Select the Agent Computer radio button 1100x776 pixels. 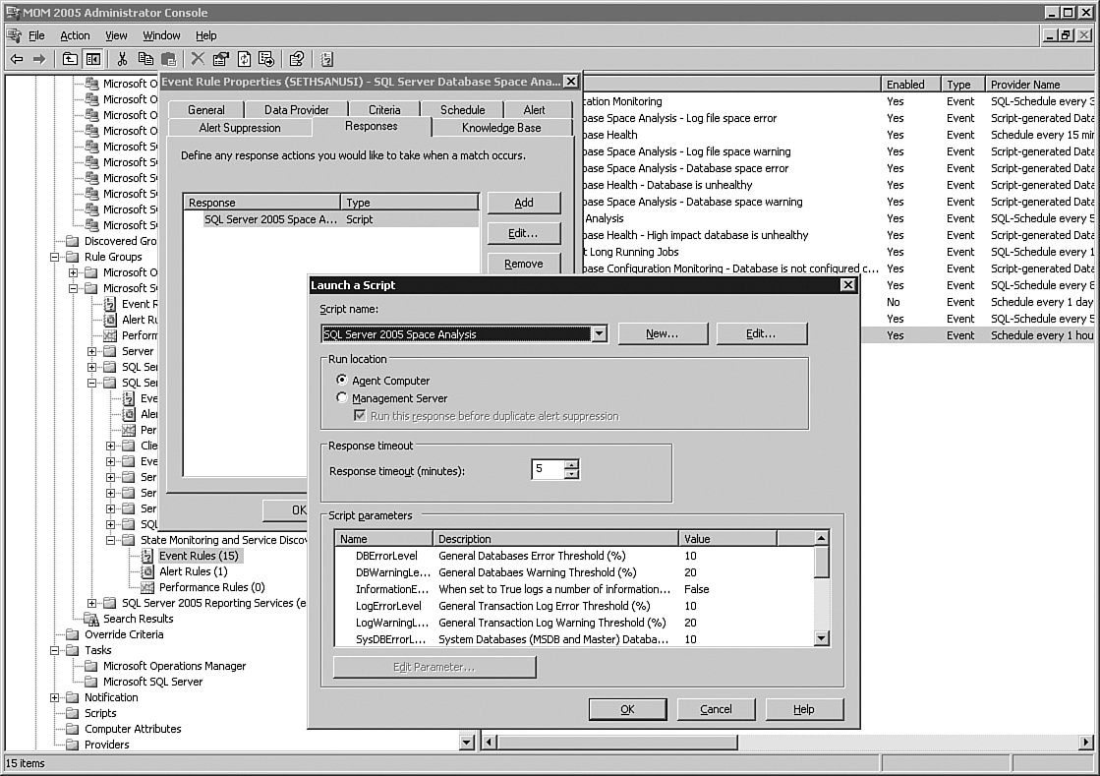342,381
